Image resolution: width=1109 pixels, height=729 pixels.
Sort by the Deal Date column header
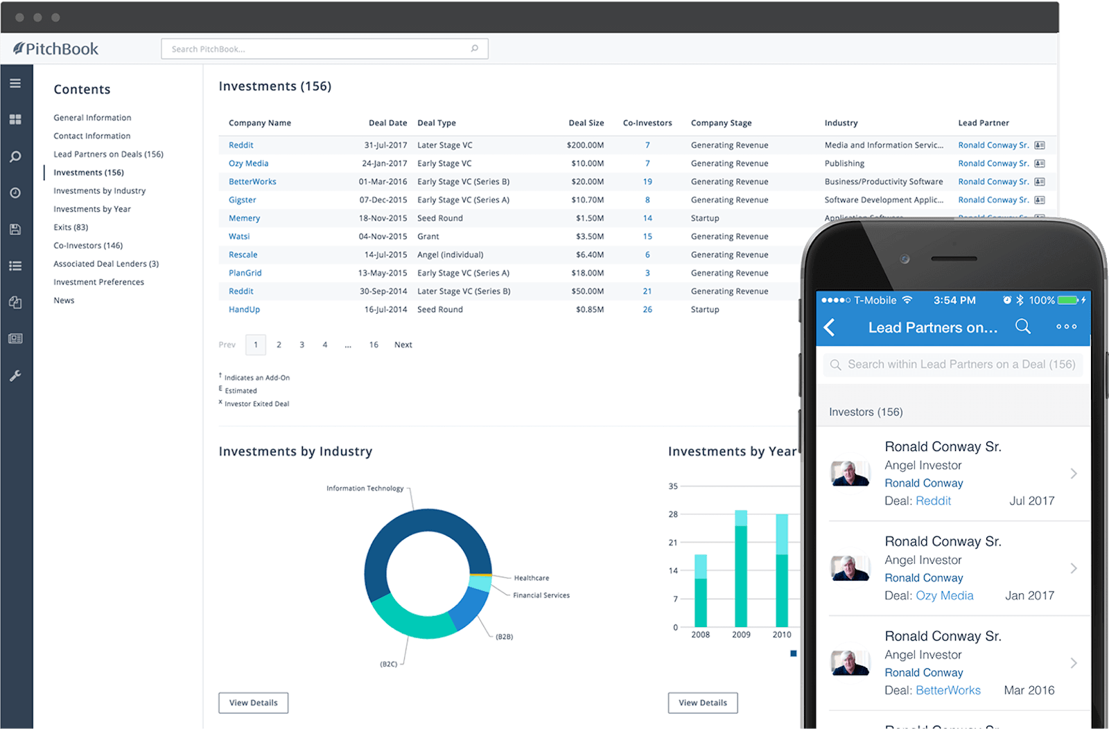point(387,123)
